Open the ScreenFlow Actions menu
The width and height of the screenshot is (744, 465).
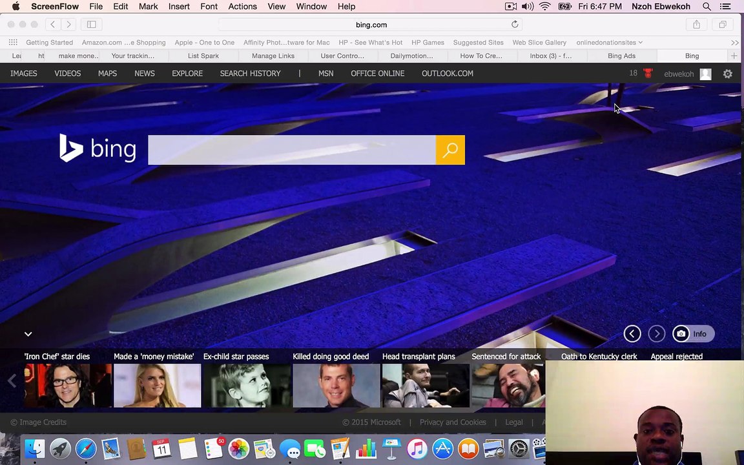click(x=242, y=6)
